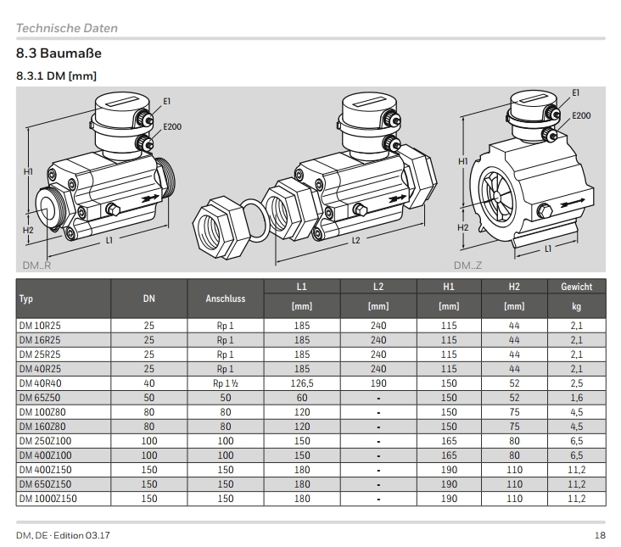Click the page number '18'
This screenshot has height=547, width=621.
600,535
